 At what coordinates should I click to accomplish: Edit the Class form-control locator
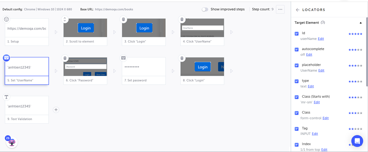pos(325,118)
